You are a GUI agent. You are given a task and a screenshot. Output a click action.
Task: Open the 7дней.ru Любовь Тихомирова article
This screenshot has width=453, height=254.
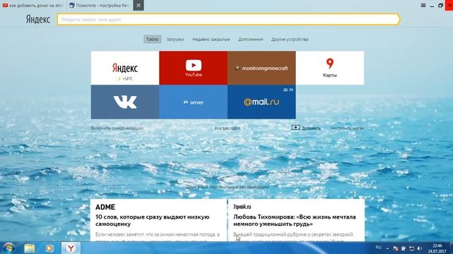(296, 220)
